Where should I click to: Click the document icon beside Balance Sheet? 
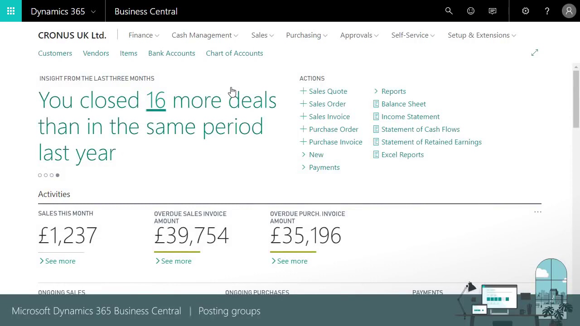[x=376, y=104]
